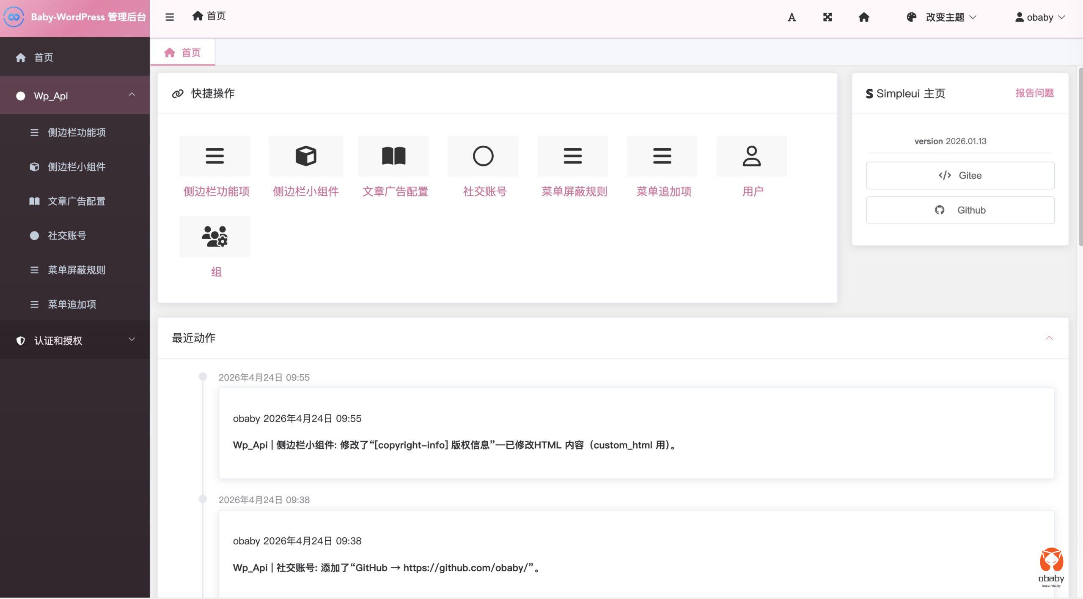Open the 菜单追加项 quick action icon
This screenshot has height=599, width=1083.
pos(662,156)
